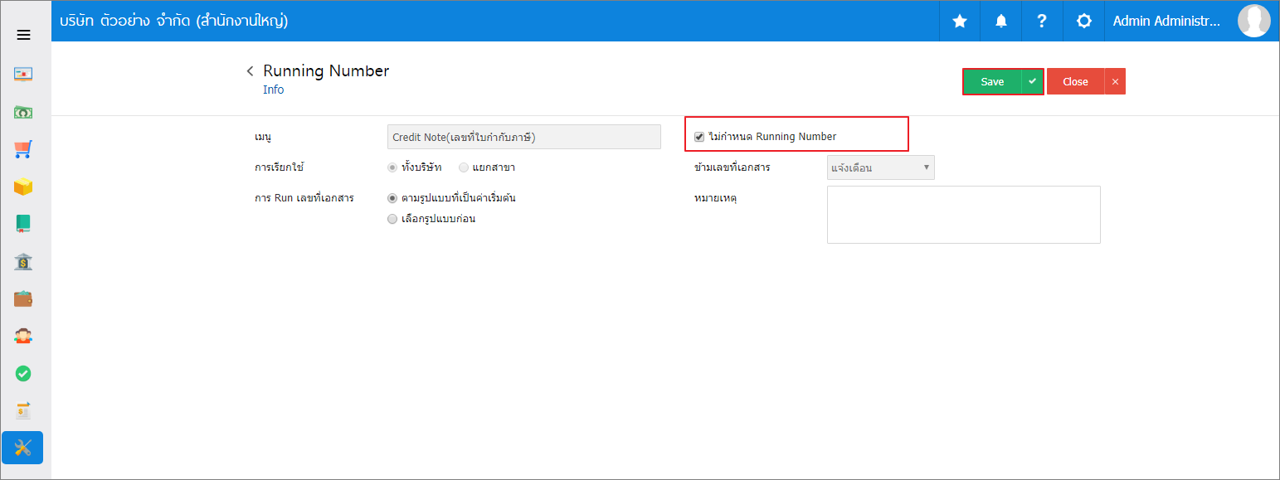Select เลือกรูปแบบก่อน radio option

pos(392,219)
